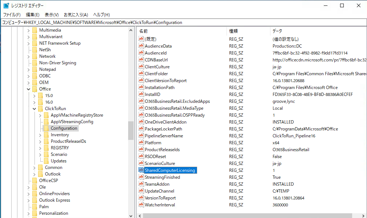367x218 pixels.
Task: Click values pane horizontal scroll left arrow
Action: point(140,216)
